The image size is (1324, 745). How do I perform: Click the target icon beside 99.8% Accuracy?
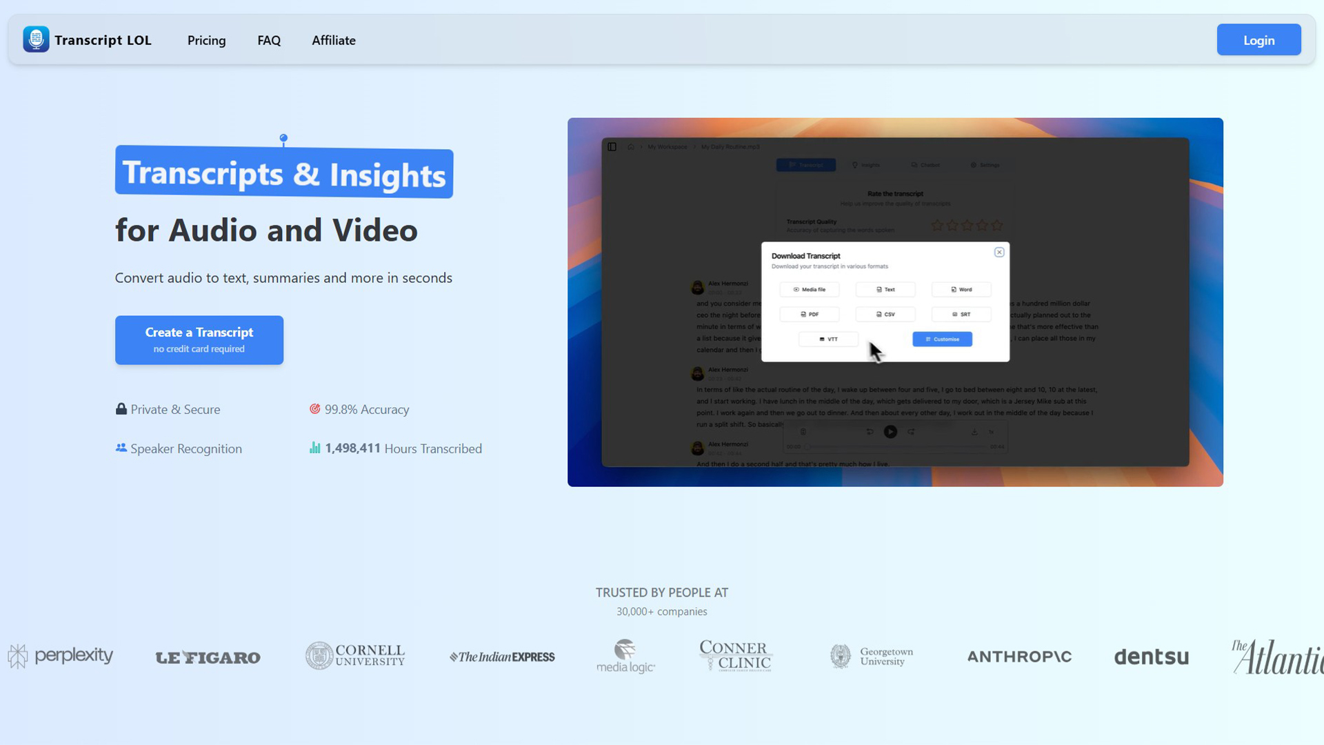coord(314,408)
